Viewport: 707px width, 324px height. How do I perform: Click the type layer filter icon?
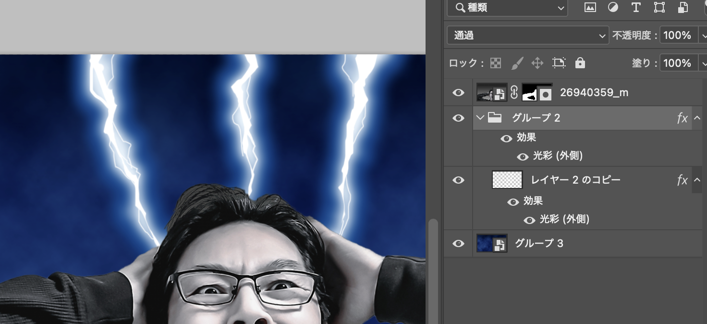tap(636, 7)
